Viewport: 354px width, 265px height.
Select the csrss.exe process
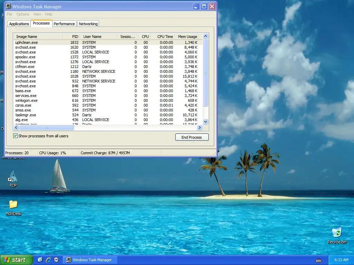(x=108, y=106)
